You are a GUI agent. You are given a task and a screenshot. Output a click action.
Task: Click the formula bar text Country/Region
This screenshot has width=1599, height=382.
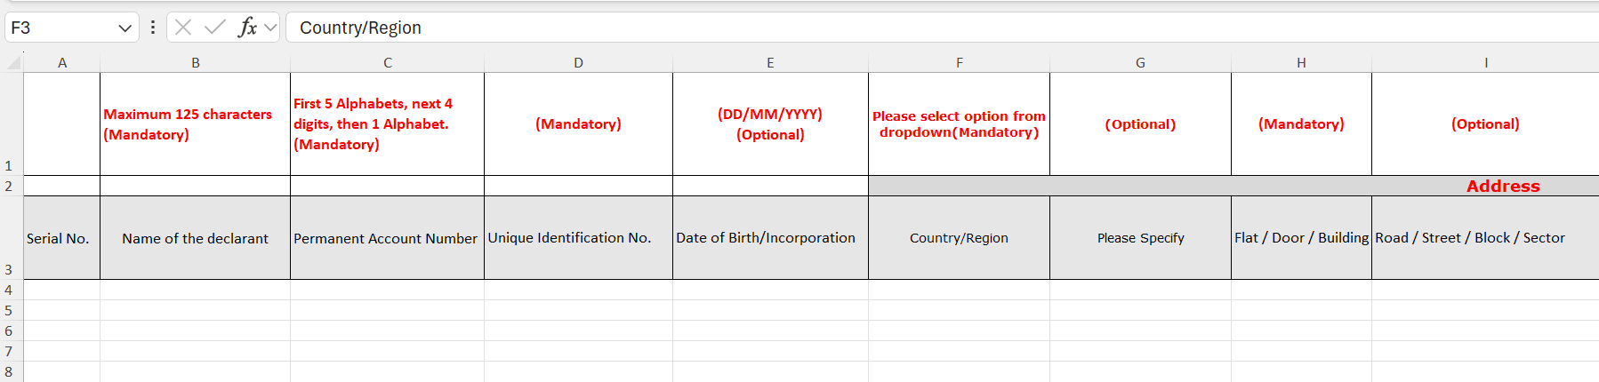pyautogui.click(x=360, y=28)
